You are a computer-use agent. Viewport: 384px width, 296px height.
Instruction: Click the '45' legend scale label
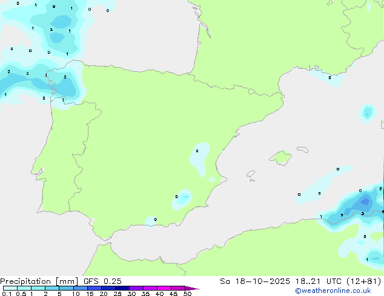click(173, 294)
